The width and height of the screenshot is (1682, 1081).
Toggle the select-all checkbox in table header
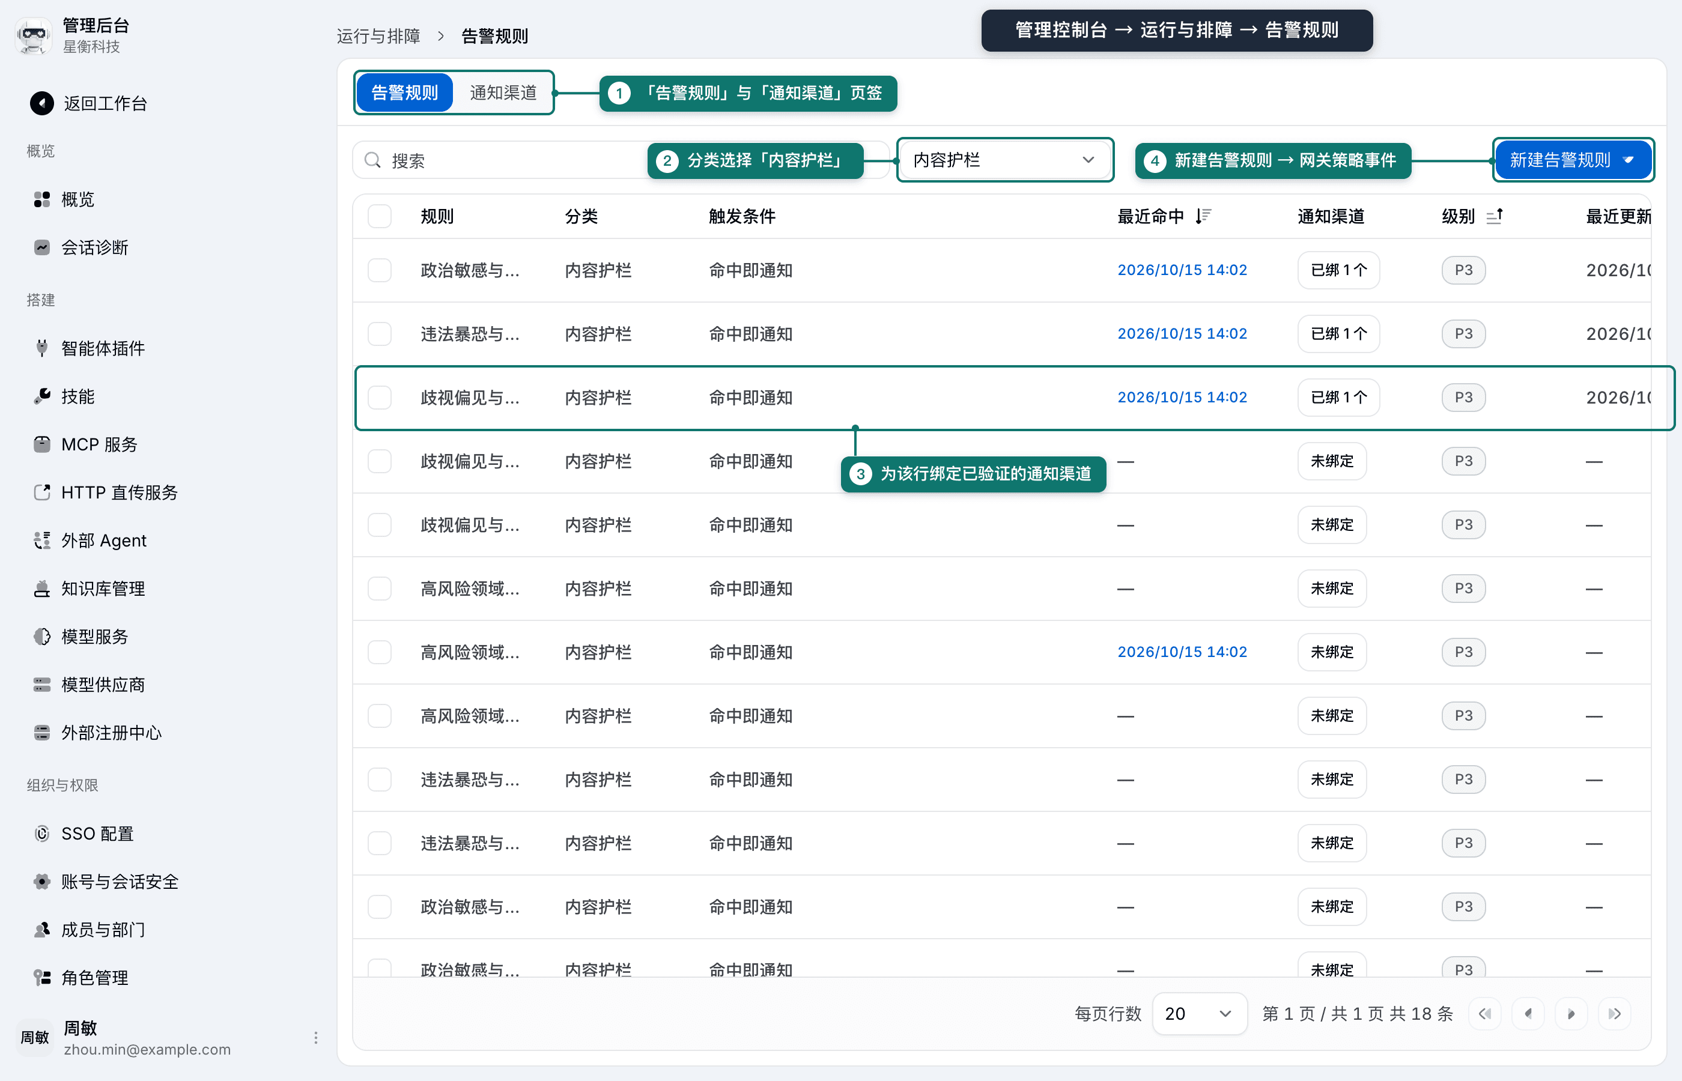pyautogui.click(x=380, y=216)
